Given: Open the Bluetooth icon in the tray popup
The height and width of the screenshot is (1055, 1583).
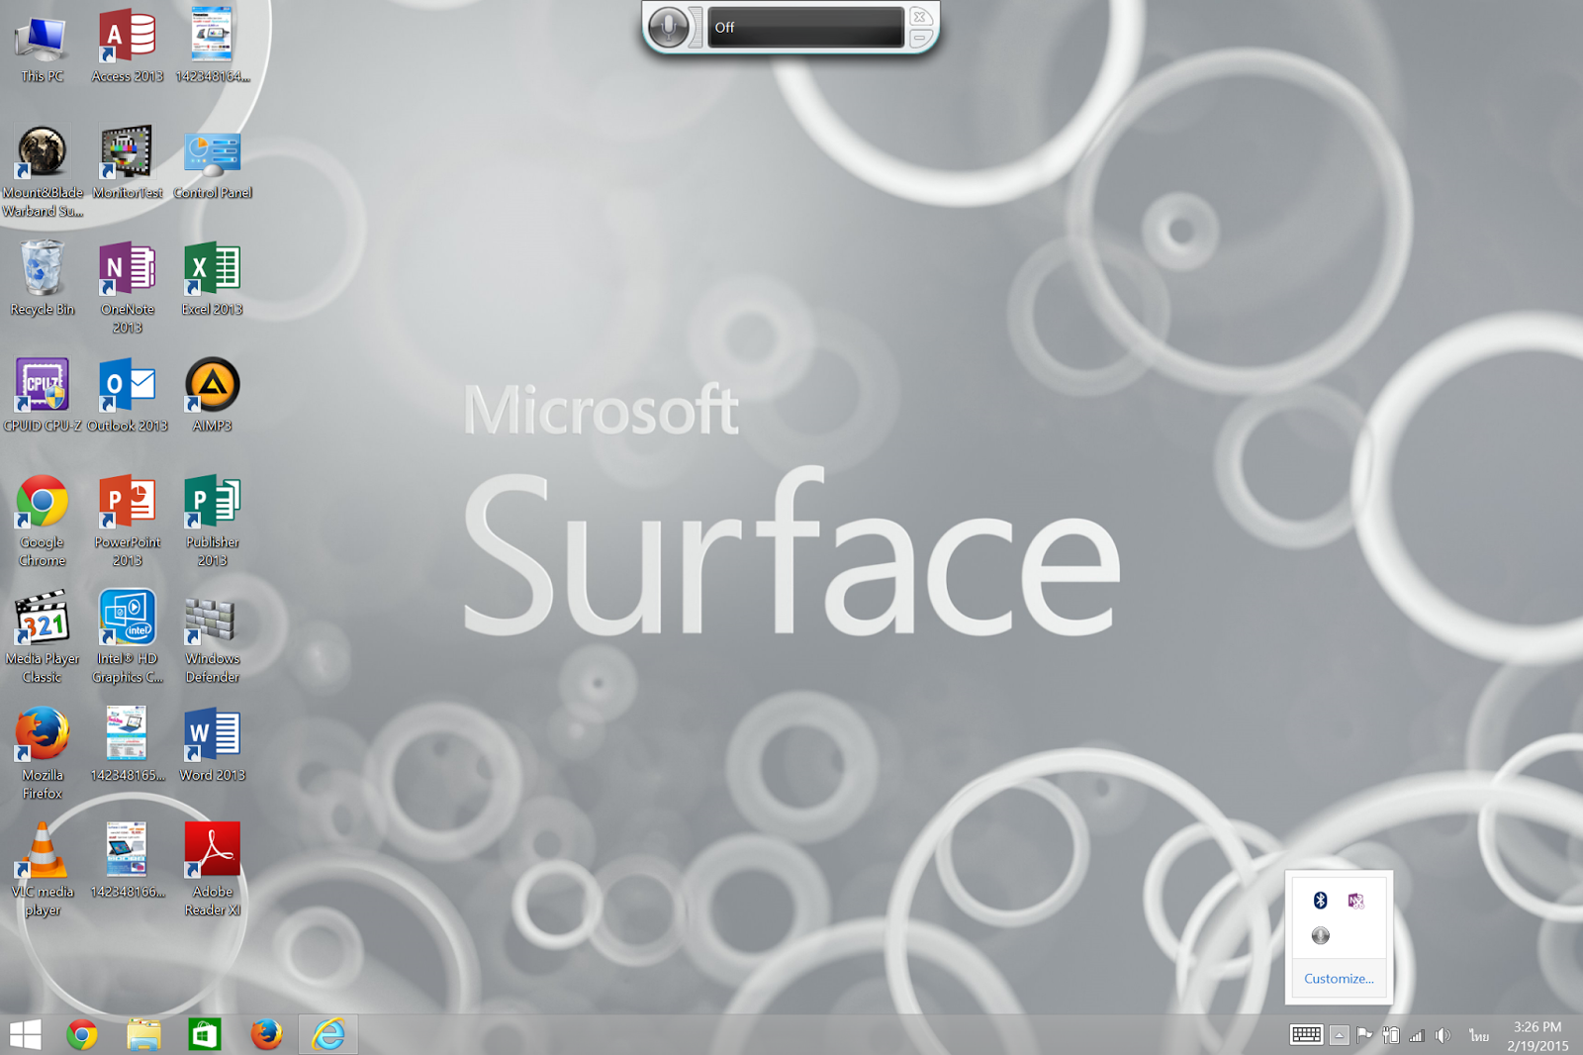Looking at the screenshot, I should [1320, 900].
